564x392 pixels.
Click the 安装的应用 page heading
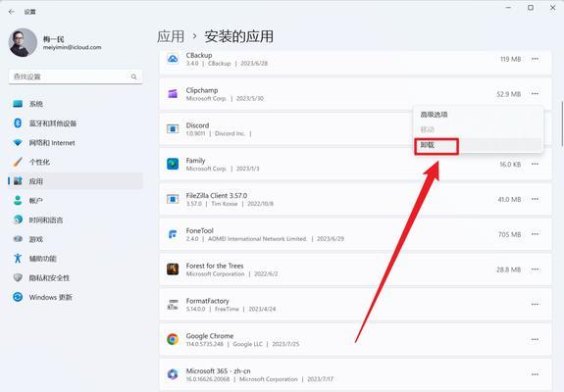pos(238,36)
